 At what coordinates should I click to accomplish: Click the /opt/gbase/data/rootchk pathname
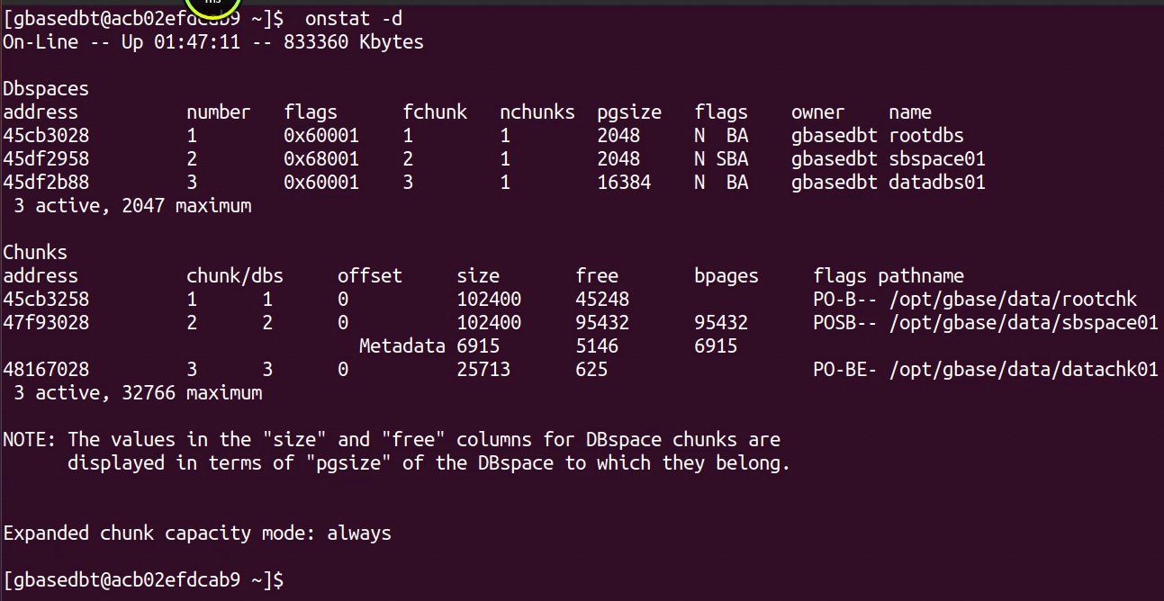tap(1013, 300)
